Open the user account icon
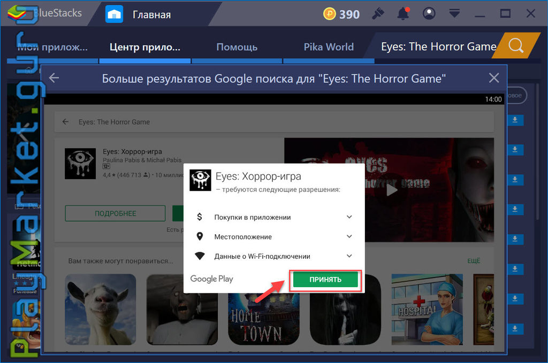This screenshot has height=363, width=548. (429, 14)
